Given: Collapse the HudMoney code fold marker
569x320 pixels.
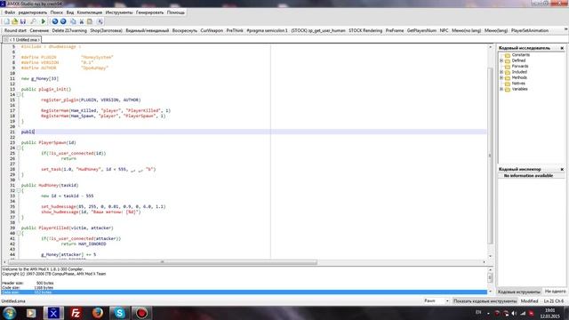Looking at the screenshot, I should tap(19, 190).
